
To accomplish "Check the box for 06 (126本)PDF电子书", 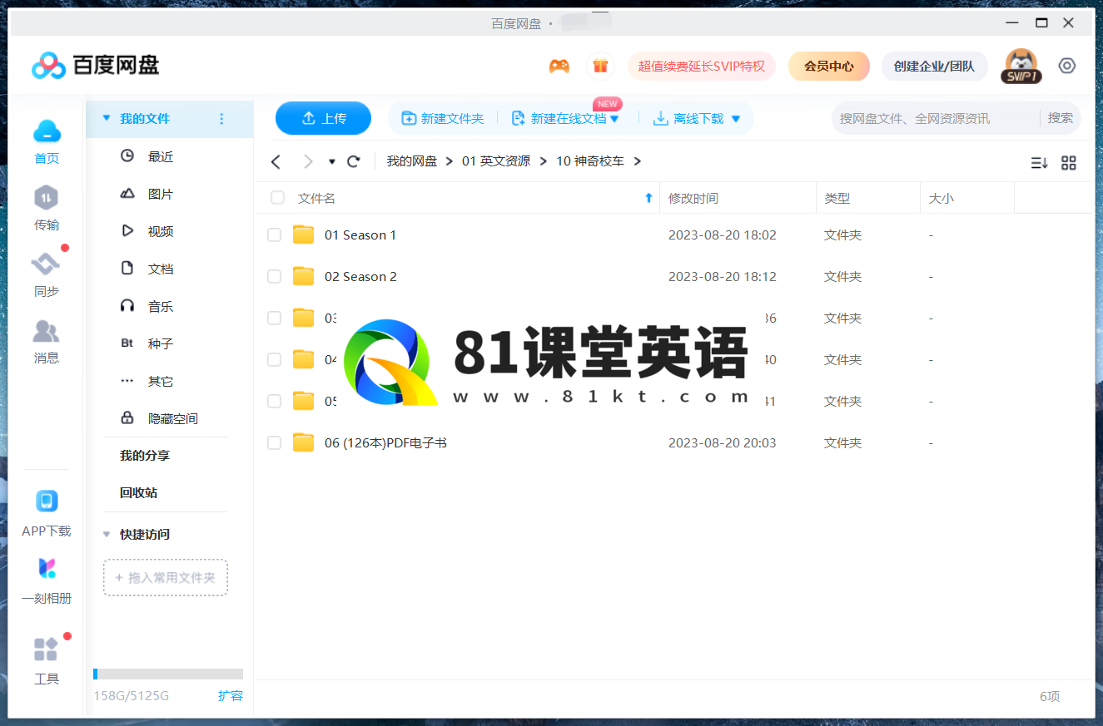I will click(274, 443).
